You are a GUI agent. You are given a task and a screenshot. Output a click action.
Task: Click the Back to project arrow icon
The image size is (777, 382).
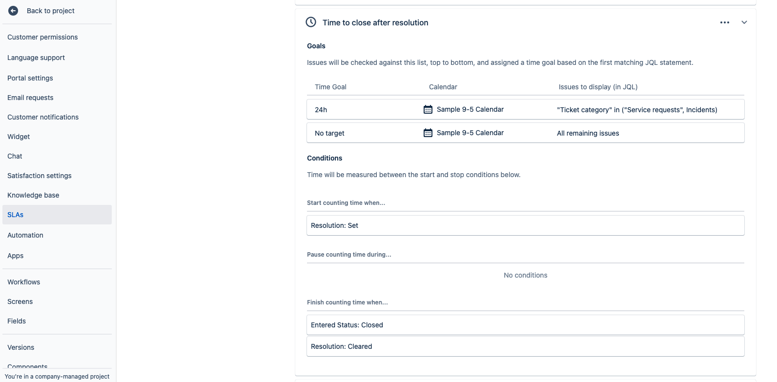pos(13,11)
